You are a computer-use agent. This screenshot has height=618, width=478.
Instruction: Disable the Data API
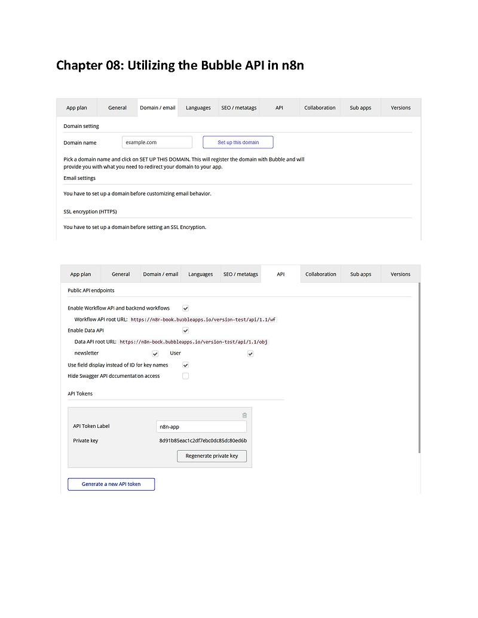click(185, 330)
